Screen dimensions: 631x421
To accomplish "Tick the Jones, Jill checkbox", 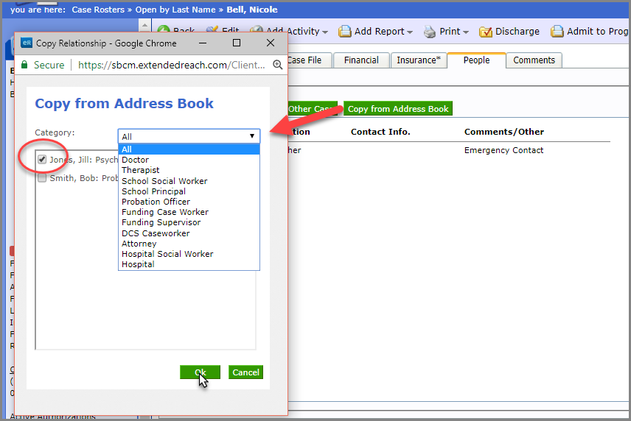I will click(42, 160).
